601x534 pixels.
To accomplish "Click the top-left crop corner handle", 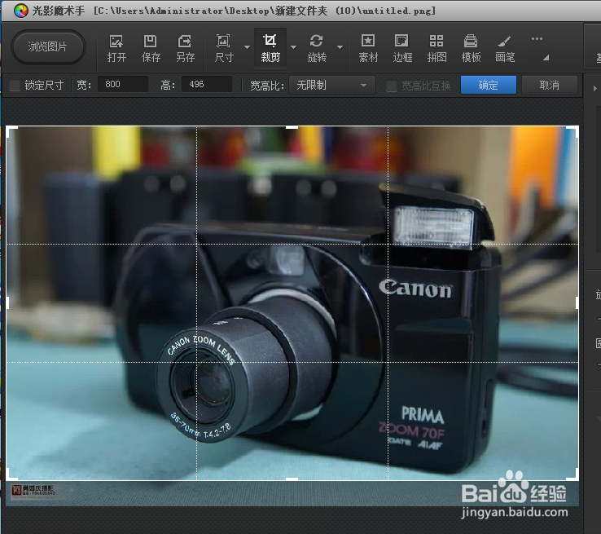I will pos(10,130).
